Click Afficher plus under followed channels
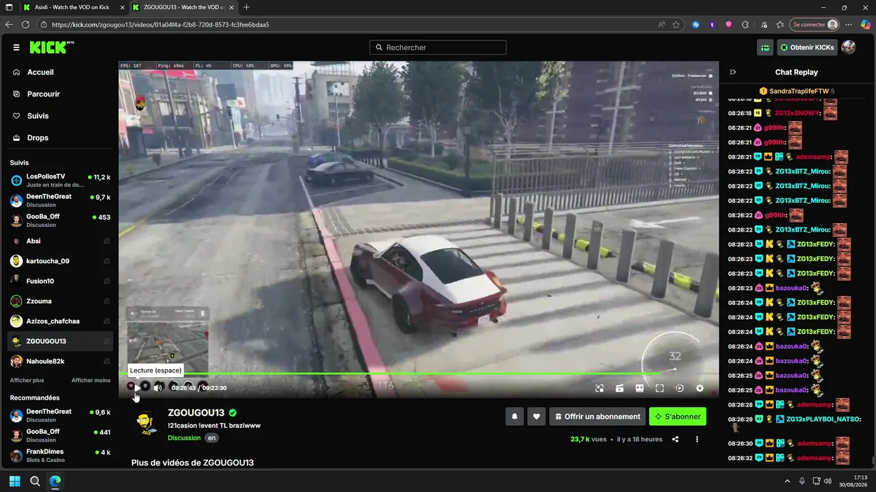The width and height of the screenshot is (876, 492). [x=27, y=381]
